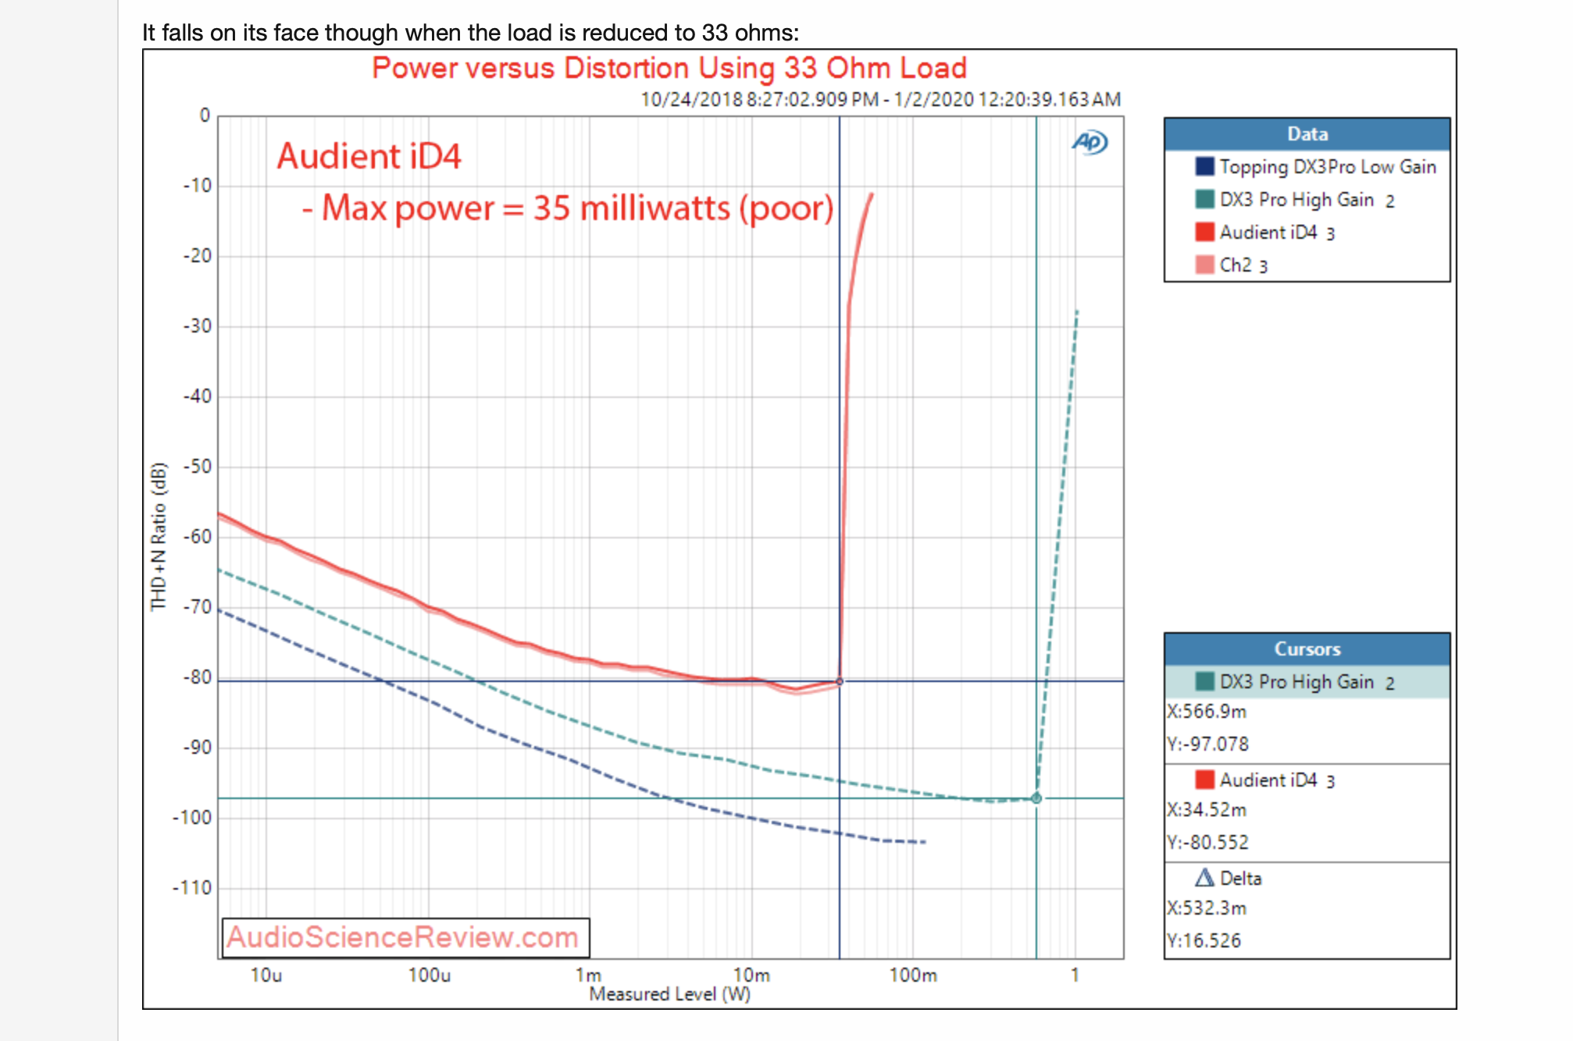The width and height of the screenshot is (1573, 1041).
Task: Click the chart title Power versus Distortion
Action: [x=669, y=68]
